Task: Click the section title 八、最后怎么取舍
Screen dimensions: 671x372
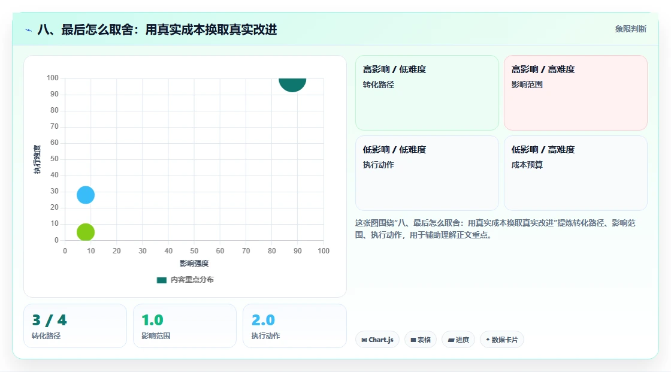Action: coord(157,29)
